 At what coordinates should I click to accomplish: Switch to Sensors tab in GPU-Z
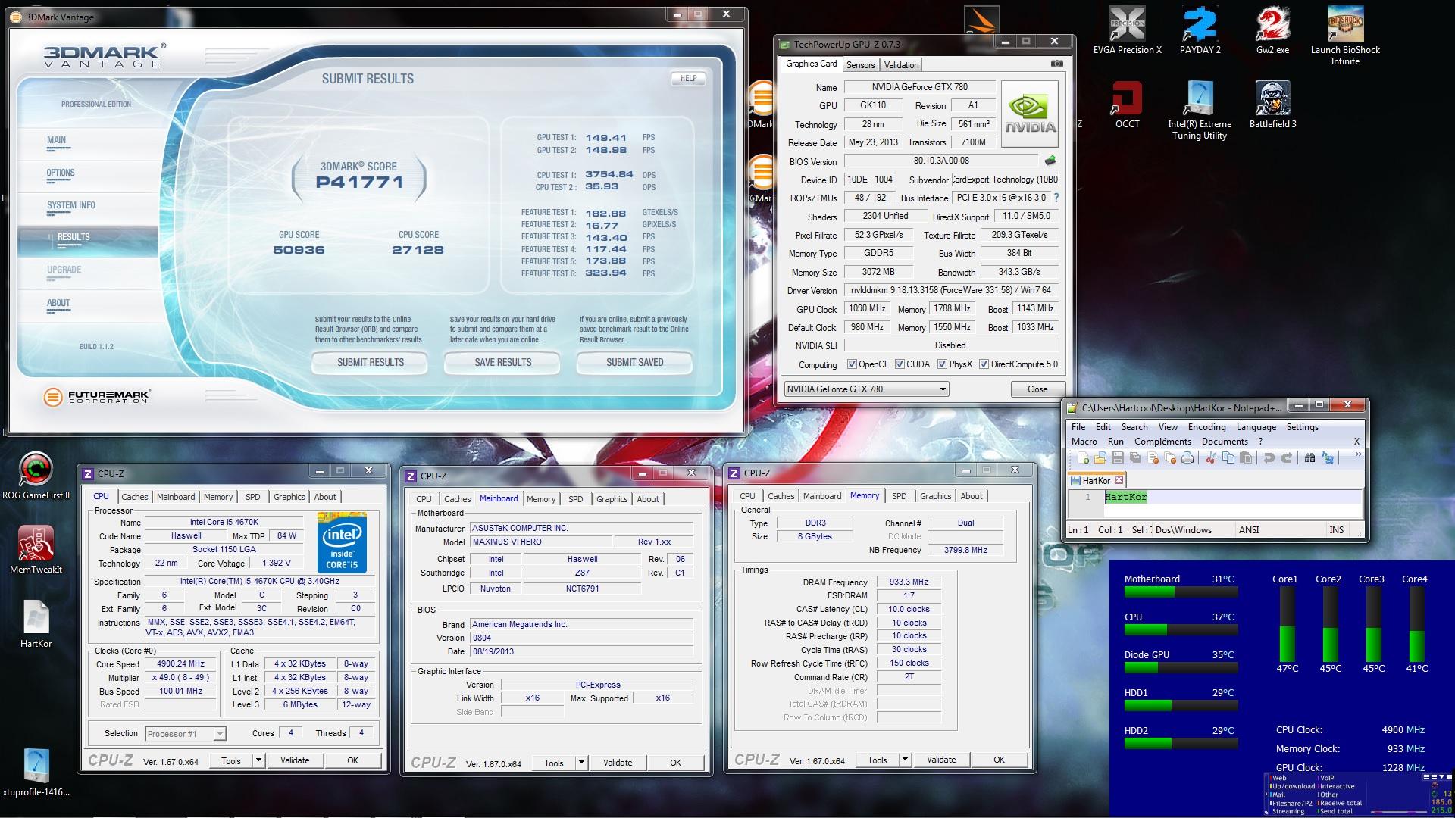click(860, 65)
